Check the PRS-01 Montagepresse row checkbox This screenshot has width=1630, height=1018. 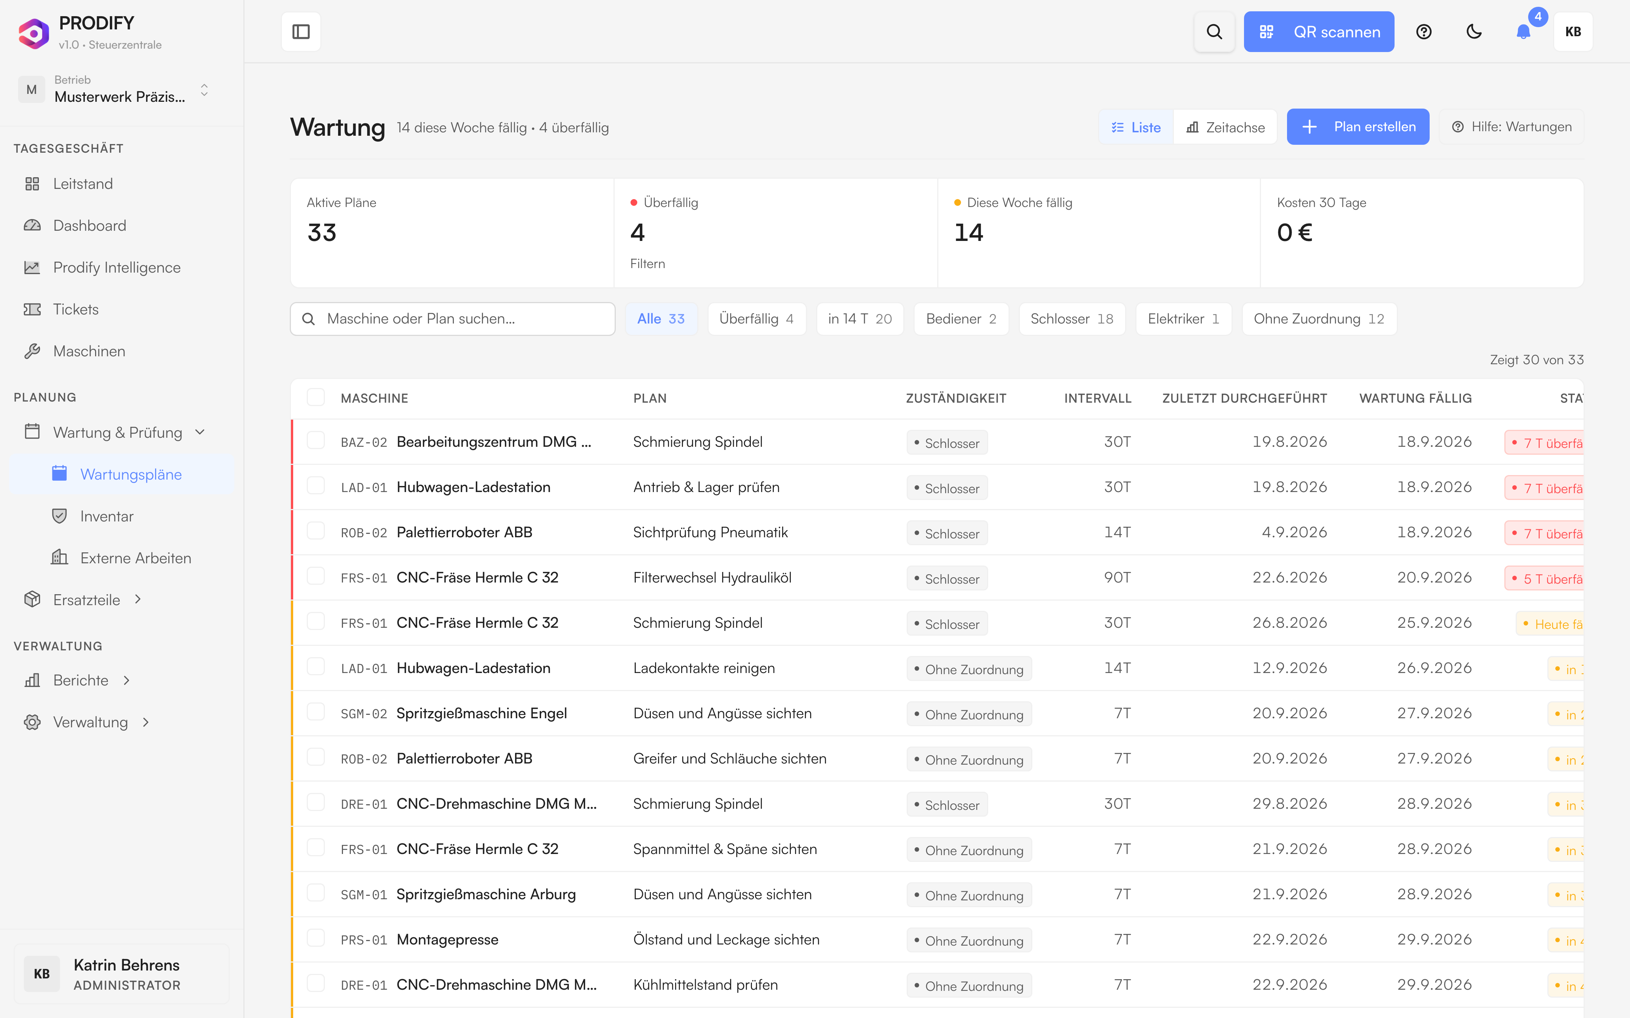pos(315,938)
